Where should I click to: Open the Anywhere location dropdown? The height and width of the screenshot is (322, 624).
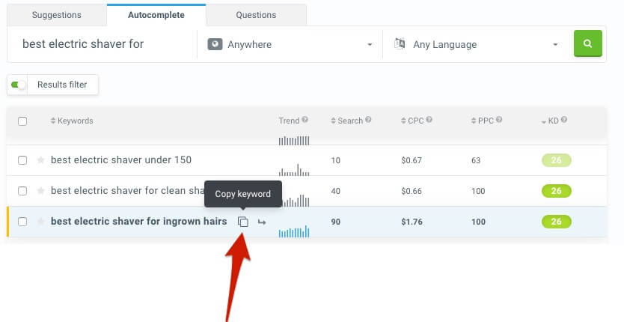point(290,44)
